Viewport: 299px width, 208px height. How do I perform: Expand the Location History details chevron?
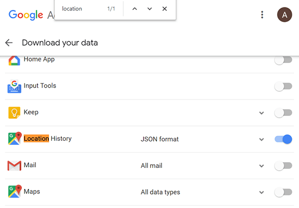pos(261,139)
